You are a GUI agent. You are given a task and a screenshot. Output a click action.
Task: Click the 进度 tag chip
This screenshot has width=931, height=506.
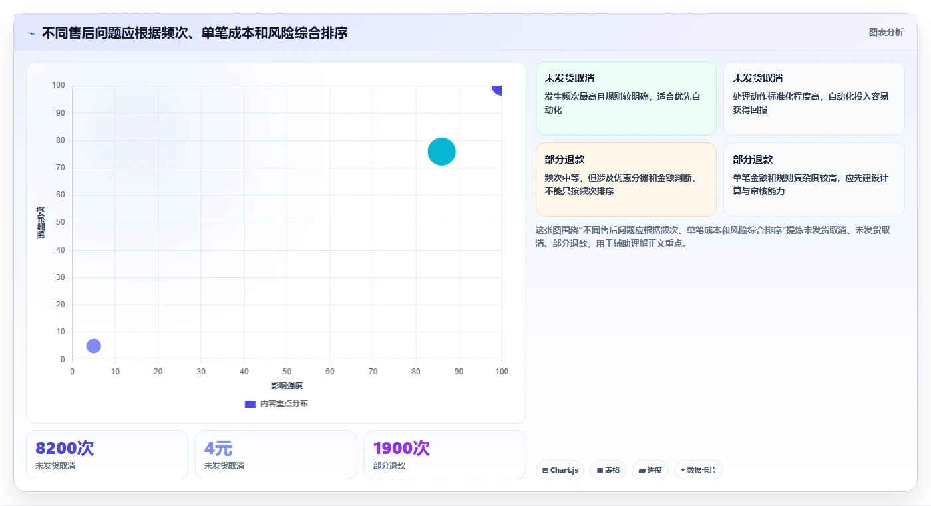[x=650, y=470]
